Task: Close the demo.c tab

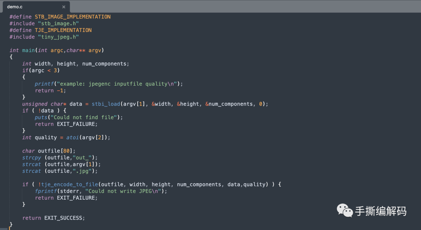Action: click(64, 7)
